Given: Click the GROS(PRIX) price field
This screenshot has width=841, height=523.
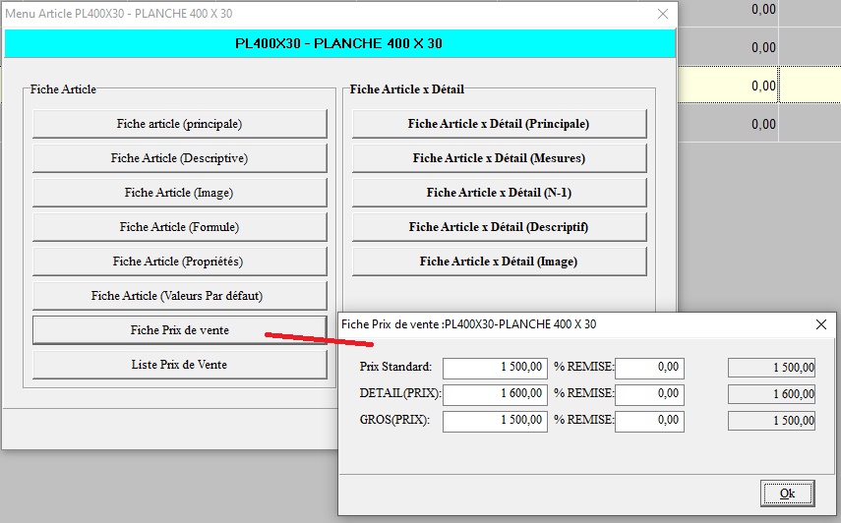Looking at the screenshot, I should coord(495,421).
